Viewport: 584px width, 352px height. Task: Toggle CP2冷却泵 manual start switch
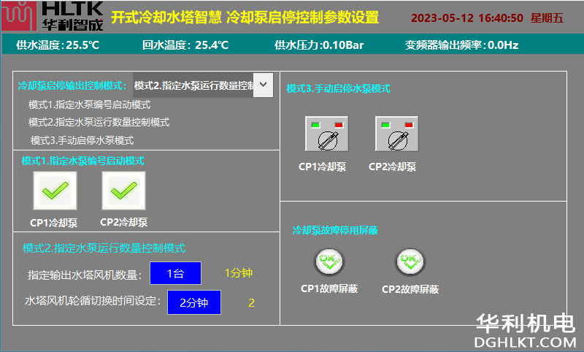[396, 134]
